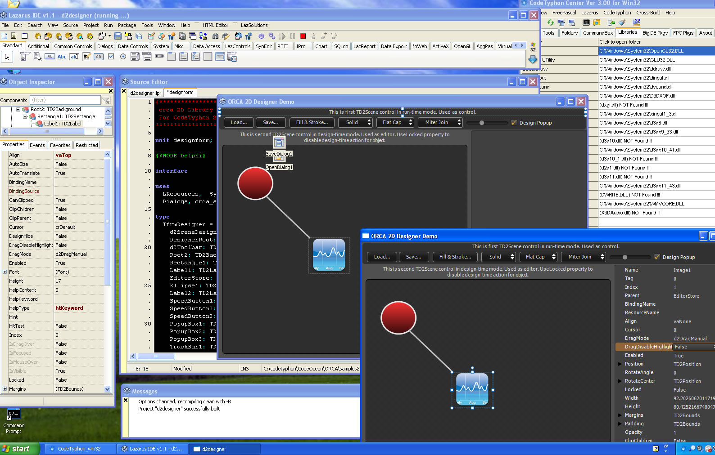
Task: Click the binoculars search icon in Lazarus toolbar
Action: pyautogui.click(x=215, y=36)
